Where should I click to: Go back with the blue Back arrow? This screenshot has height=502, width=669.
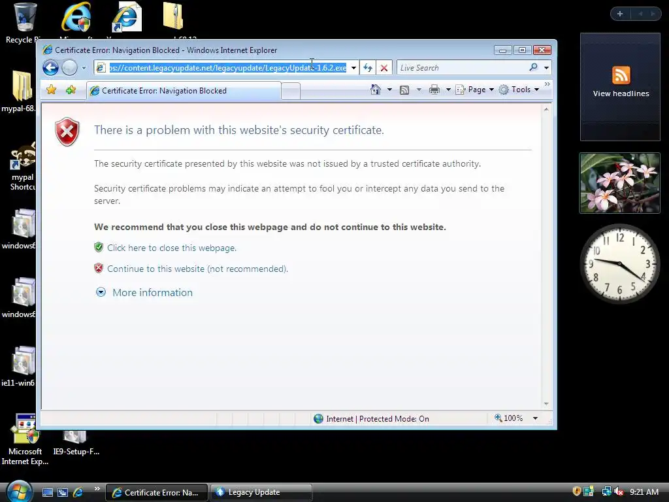click(x=50, y=67)
